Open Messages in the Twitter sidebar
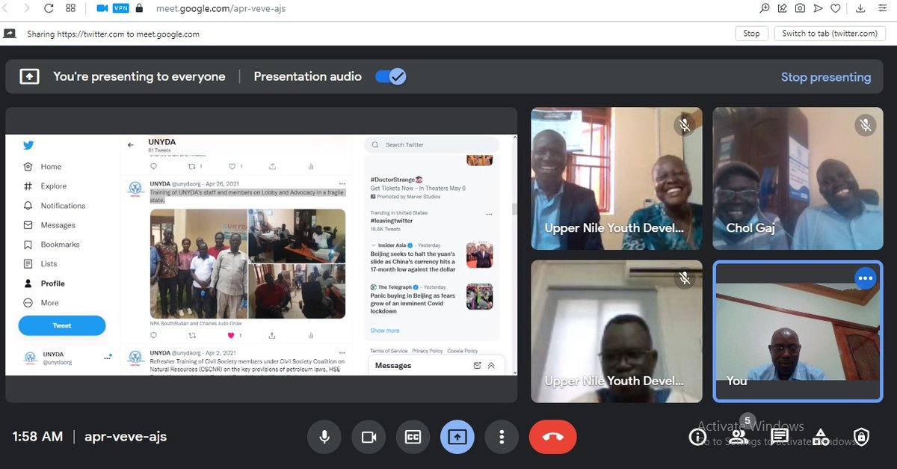Viewport: 897px width, 469px height. (x=49, y=225)
